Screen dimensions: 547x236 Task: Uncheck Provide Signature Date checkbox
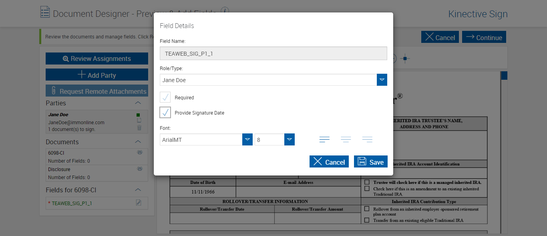coord(165,113)
